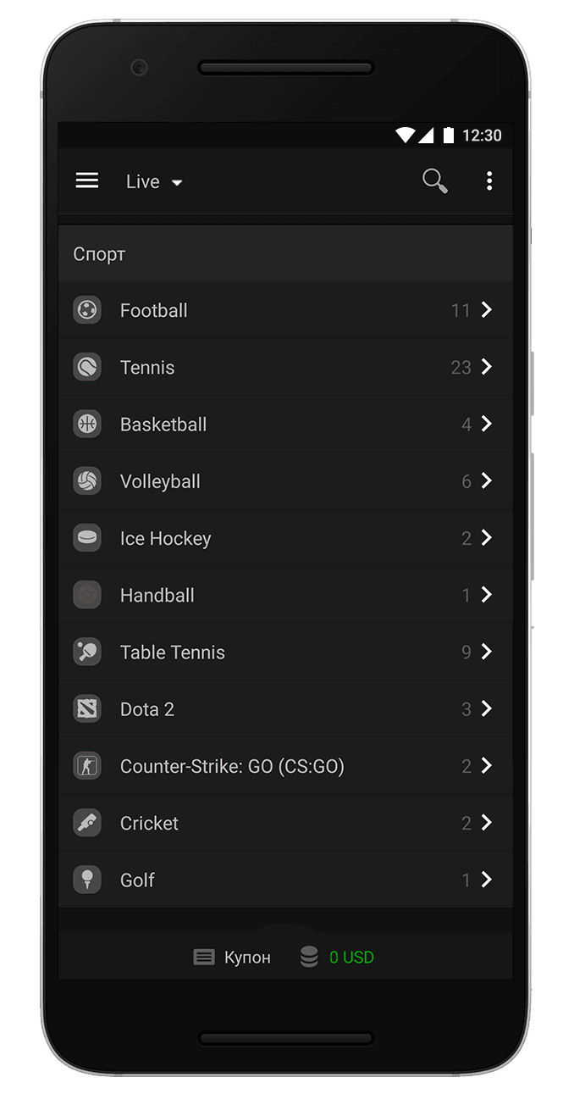The height and width of the screenshot is (1116, 574).
Task: Tap the Спорт section header
Action: pos(99,254)
